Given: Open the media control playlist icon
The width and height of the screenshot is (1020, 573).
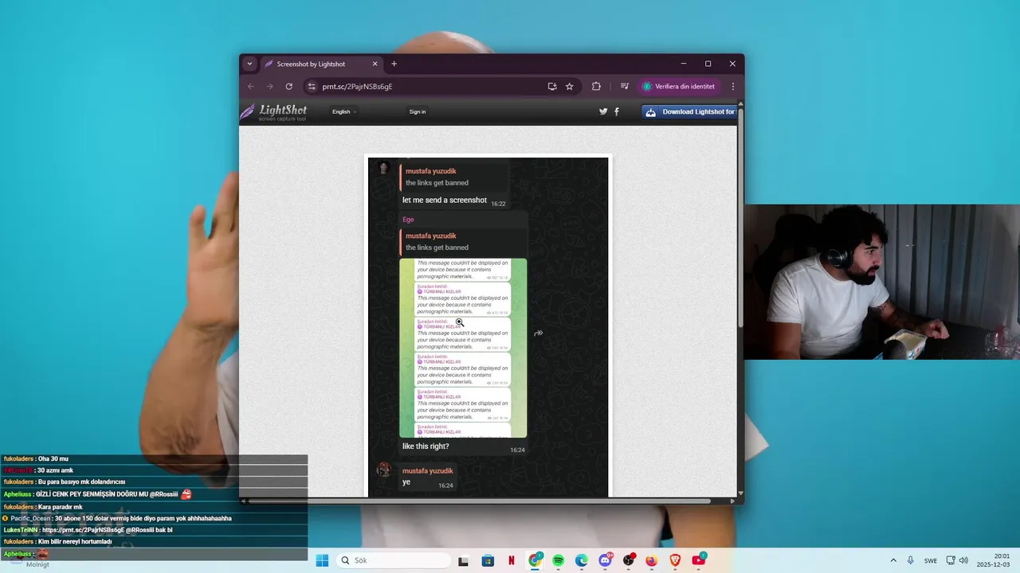Looking at the screenshot, I should point(625,86).
